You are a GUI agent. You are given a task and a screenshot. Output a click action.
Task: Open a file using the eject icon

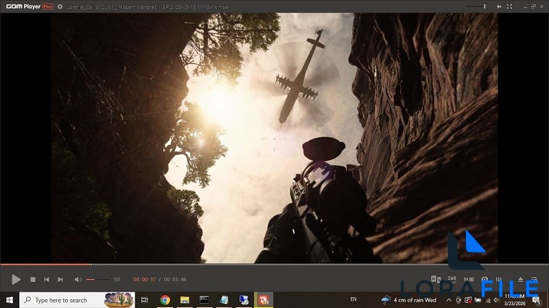coord(520,279)
